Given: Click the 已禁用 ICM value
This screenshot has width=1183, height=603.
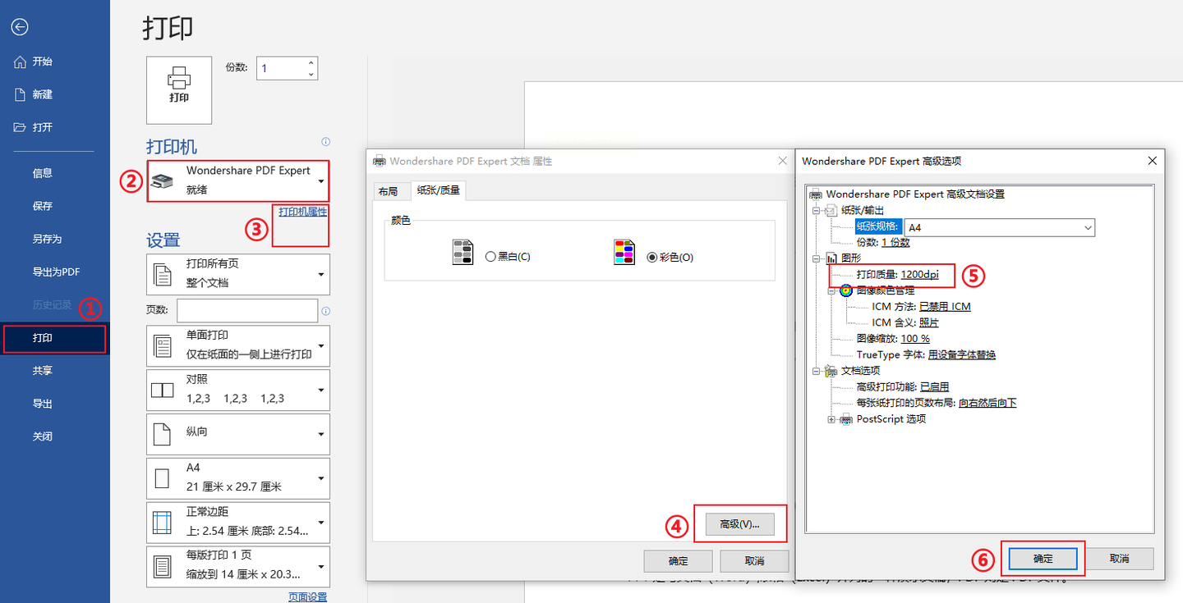Looking at the screenshot, I should point(945,307).
